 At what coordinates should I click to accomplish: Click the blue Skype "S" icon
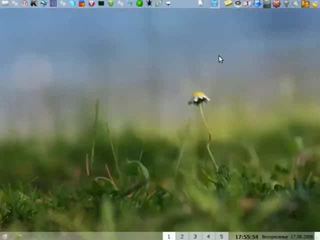coord(72,3)
